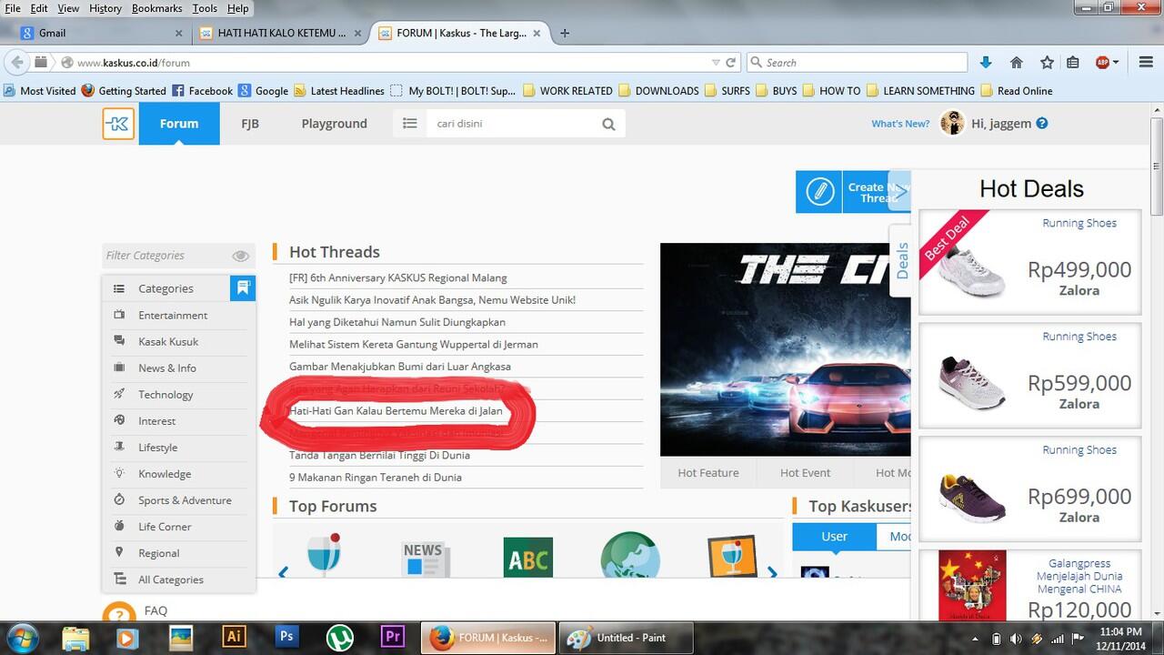
Task: Open Knowledge category
Action: [x=165, y=473]
